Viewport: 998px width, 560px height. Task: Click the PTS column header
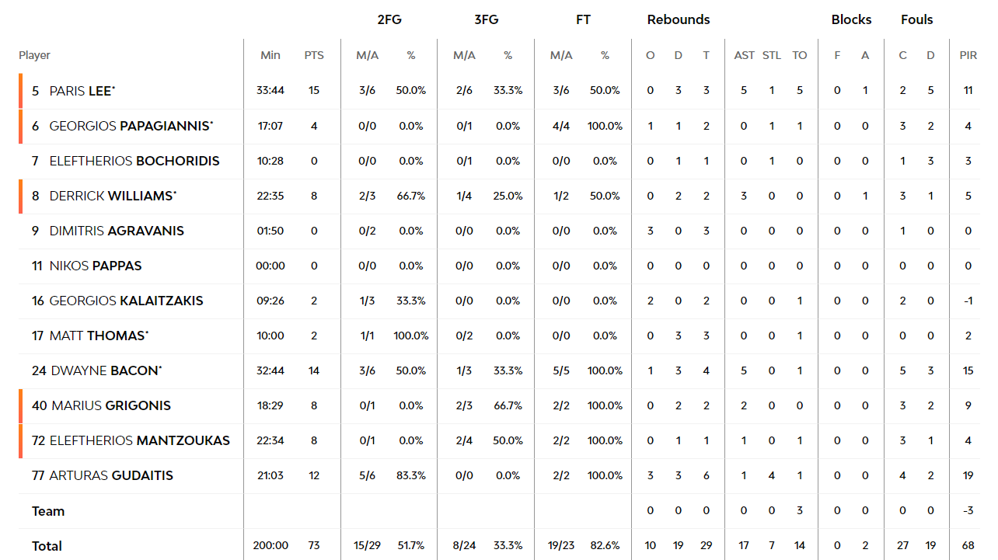(x=314, y=55)
